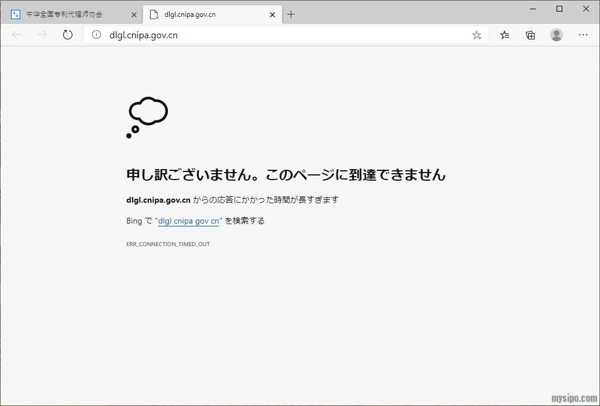The width and height of the screenshot is (600, 406).
Task: Reload the page with the Refresh button
Action: click(x=68, y=35)
